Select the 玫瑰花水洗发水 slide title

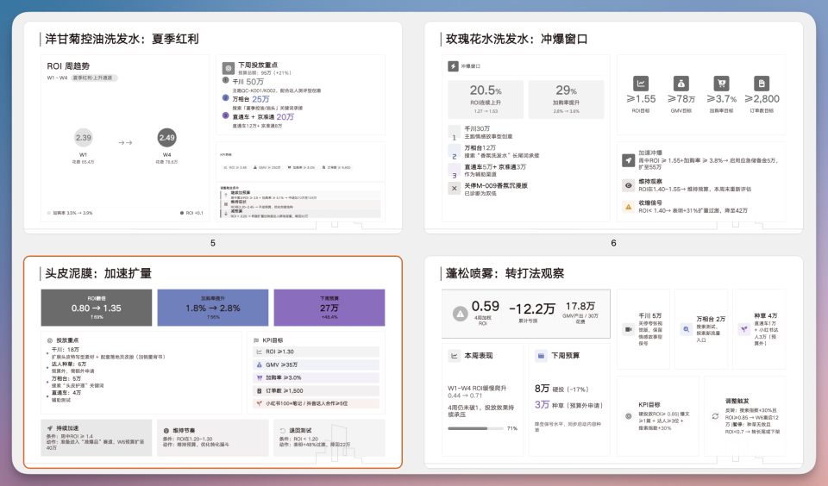pyautogui.click(x=517, y=39)
